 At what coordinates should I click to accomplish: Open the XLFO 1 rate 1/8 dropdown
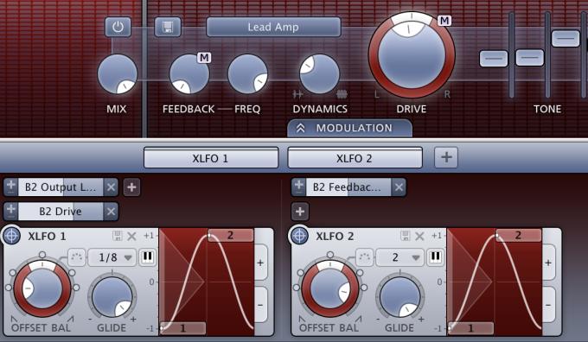click(112, 257)
